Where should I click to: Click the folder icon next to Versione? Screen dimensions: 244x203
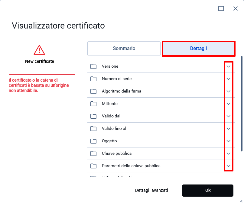(93, 66)
